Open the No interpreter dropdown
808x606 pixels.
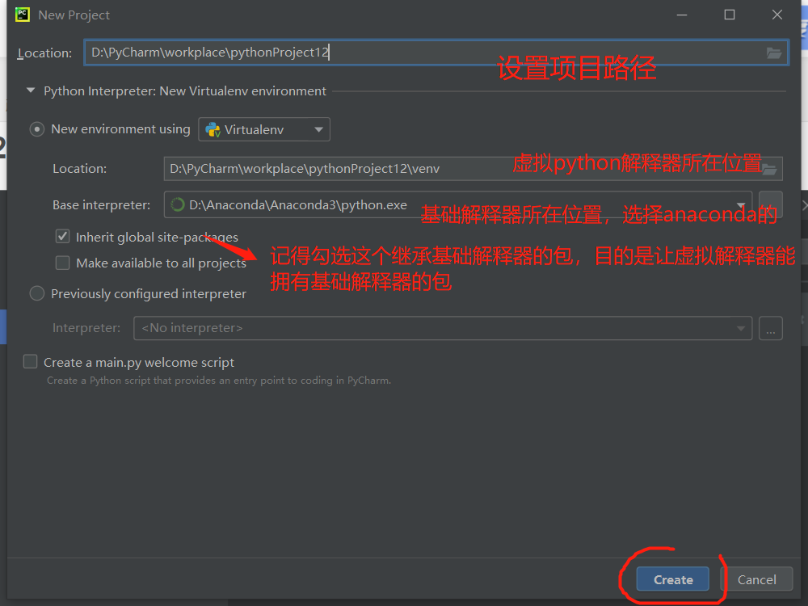tap(443, 328)
